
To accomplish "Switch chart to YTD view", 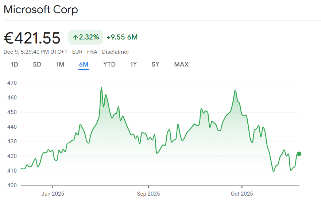I will (x=109, y=65).
